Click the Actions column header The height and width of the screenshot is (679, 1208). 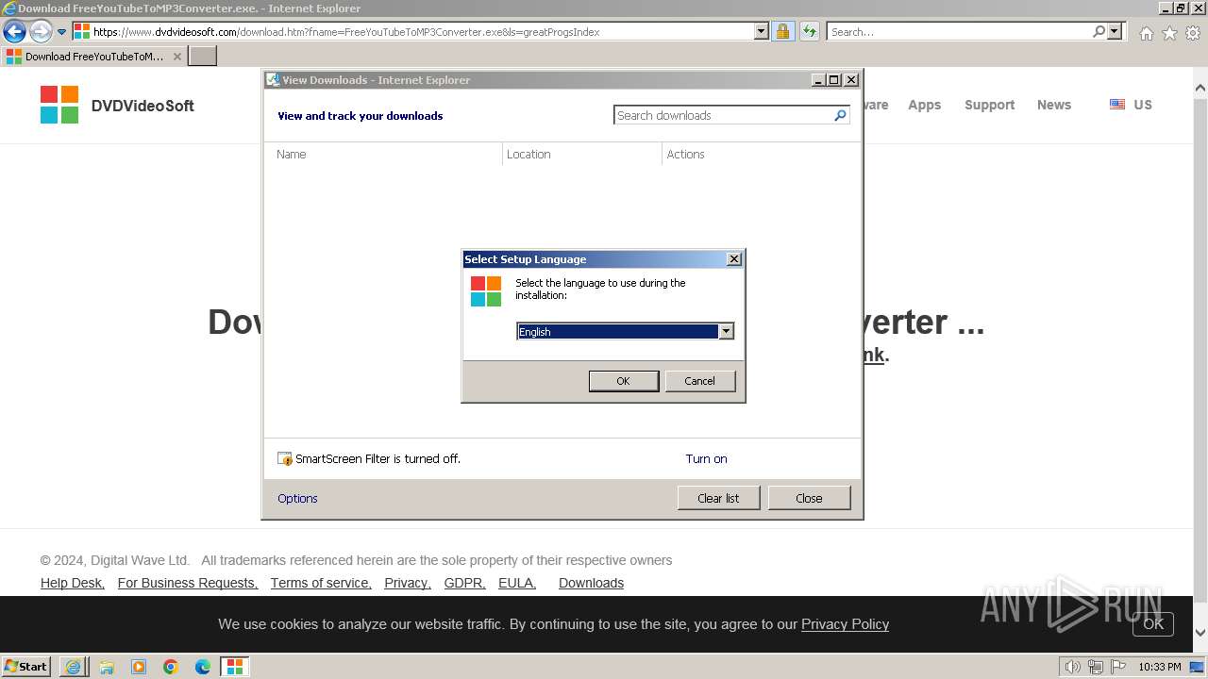(685, 154)
